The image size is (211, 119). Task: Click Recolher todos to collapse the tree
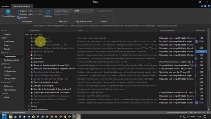(25, 14)
